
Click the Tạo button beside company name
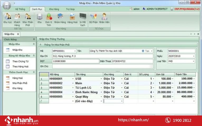pyautogui.click(x=145, y=51)
